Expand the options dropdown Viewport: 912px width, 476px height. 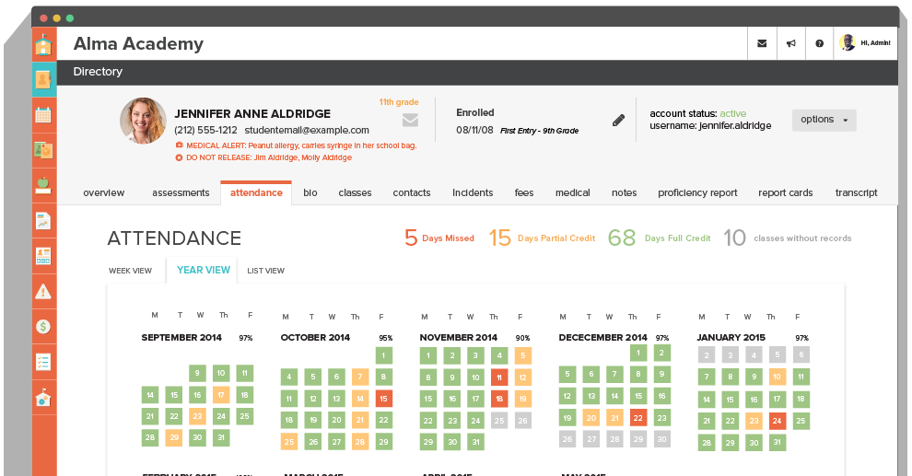pyautogui.click(x=824, y=120)
